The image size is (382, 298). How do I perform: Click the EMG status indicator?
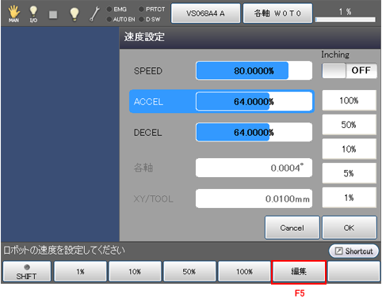pos(117,9)
